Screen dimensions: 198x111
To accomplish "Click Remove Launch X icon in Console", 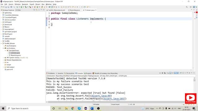I will pos(162,73).
